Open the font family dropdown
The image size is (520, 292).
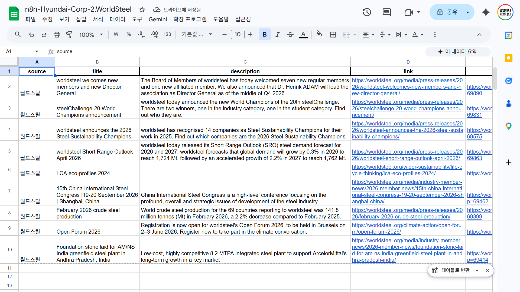coord(197,35)
